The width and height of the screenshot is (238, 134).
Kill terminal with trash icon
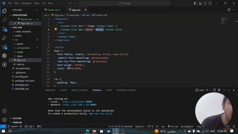pyautogui.click(x=219, y=90)
